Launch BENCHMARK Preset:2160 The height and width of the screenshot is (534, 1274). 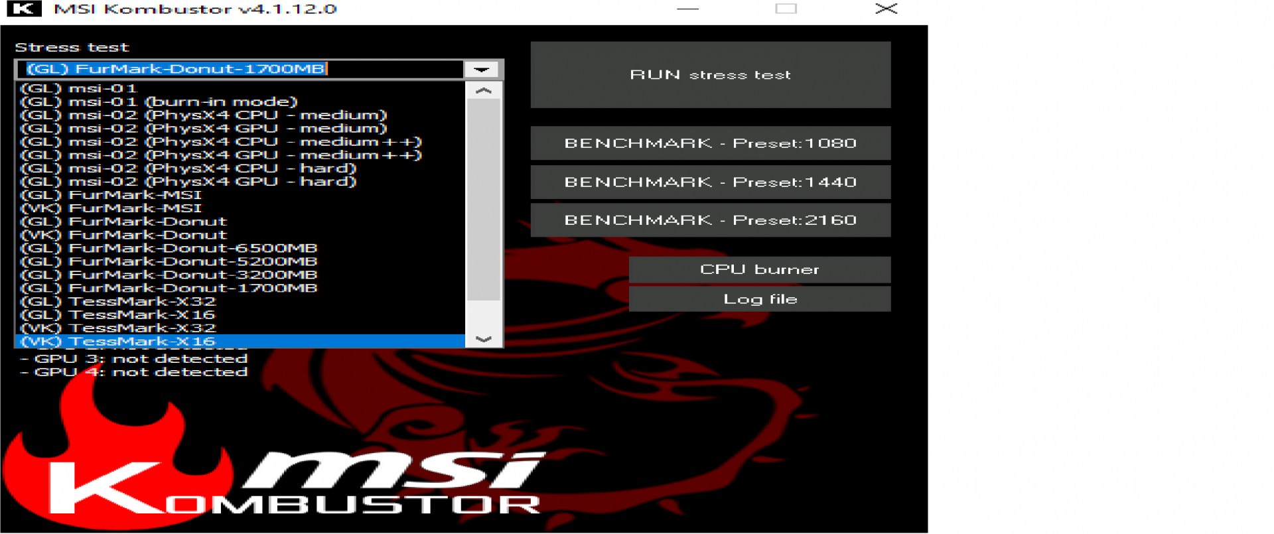[x=710, y=220]
